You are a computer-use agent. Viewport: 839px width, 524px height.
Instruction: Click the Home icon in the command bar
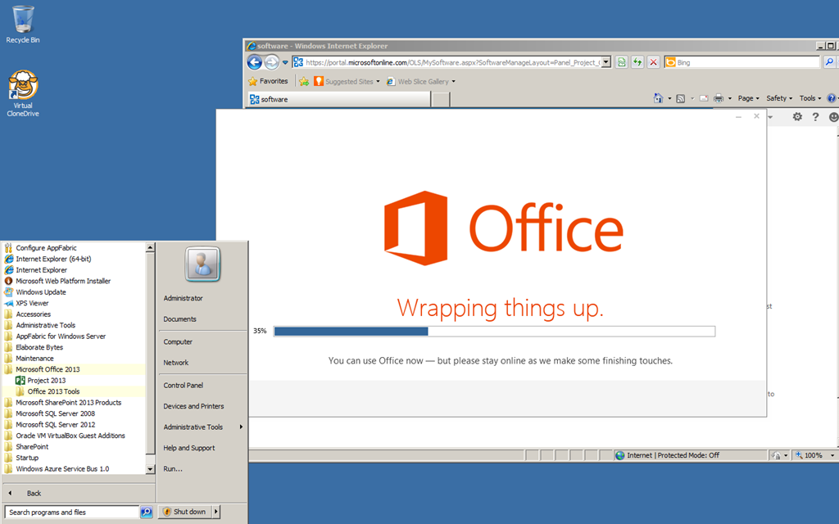tap(658, 98)
